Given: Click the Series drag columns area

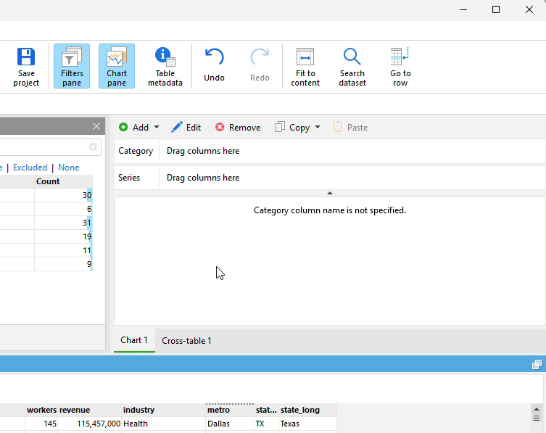Looking at the screenshot, I should click(352, 178).
